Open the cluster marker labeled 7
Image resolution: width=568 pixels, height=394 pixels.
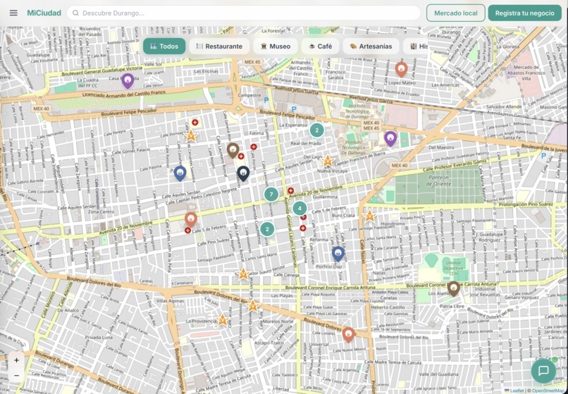click(271, 195)
